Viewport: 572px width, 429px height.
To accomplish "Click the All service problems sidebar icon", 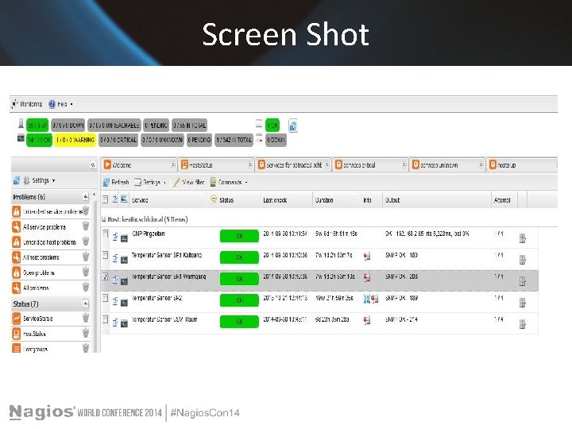I will point(16,226).
